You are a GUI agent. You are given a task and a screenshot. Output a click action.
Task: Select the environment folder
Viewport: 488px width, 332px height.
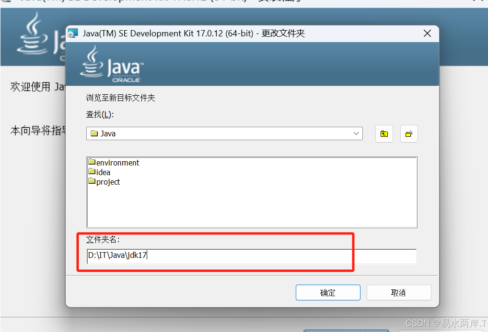pyautogui.click(x=114, y=163)
